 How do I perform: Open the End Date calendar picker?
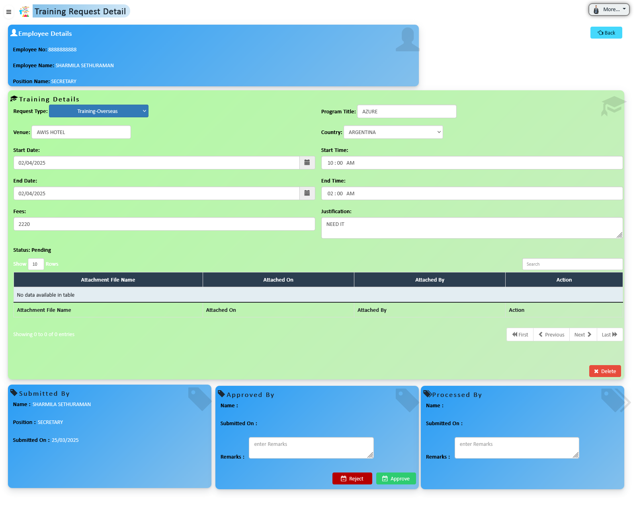coord(307,193)
